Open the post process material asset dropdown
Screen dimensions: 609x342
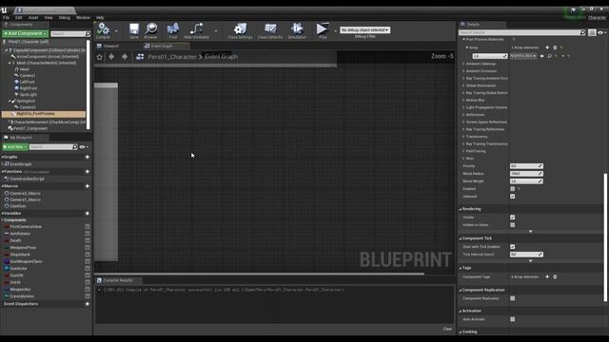point(523,56)
